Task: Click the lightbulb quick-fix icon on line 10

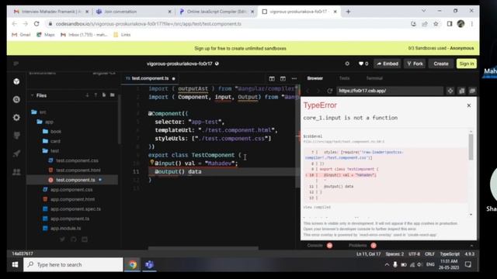Action: point(152,162)
